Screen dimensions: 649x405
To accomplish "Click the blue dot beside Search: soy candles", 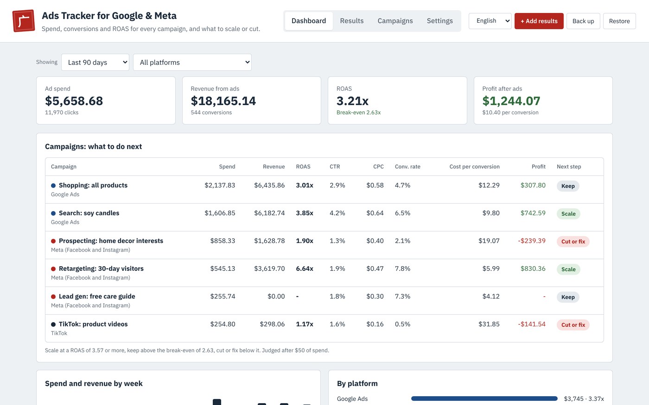I will pyautogui.click(x=53, y=213).
